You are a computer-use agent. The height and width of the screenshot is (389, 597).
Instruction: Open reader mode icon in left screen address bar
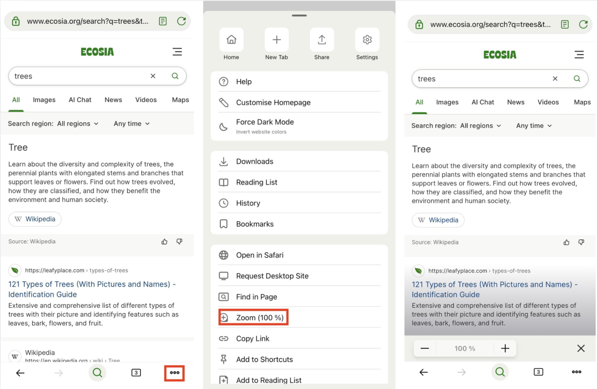pos(163,21)
